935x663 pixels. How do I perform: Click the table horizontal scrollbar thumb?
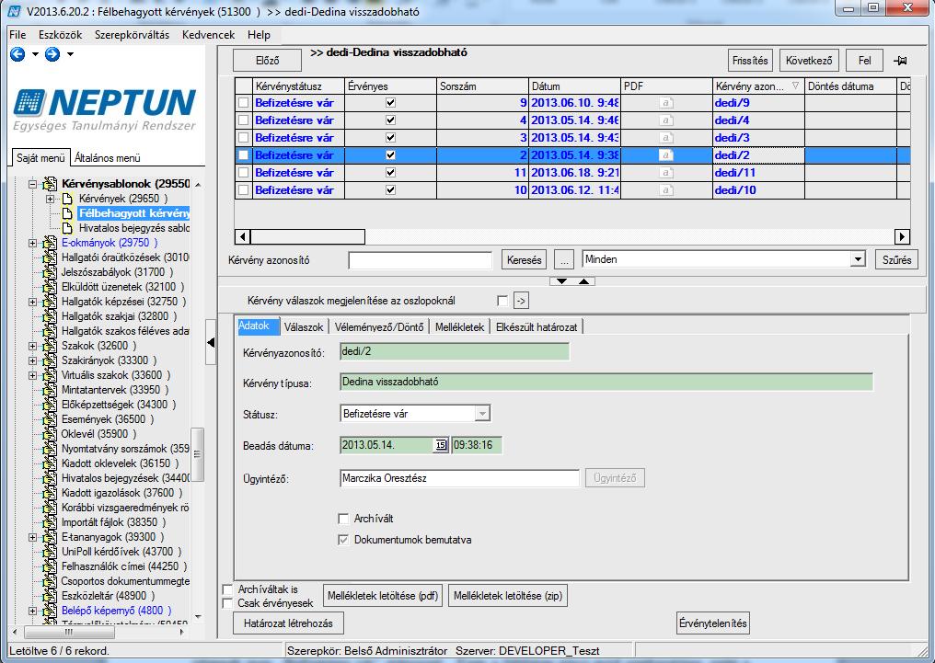(x=307, y=236)
